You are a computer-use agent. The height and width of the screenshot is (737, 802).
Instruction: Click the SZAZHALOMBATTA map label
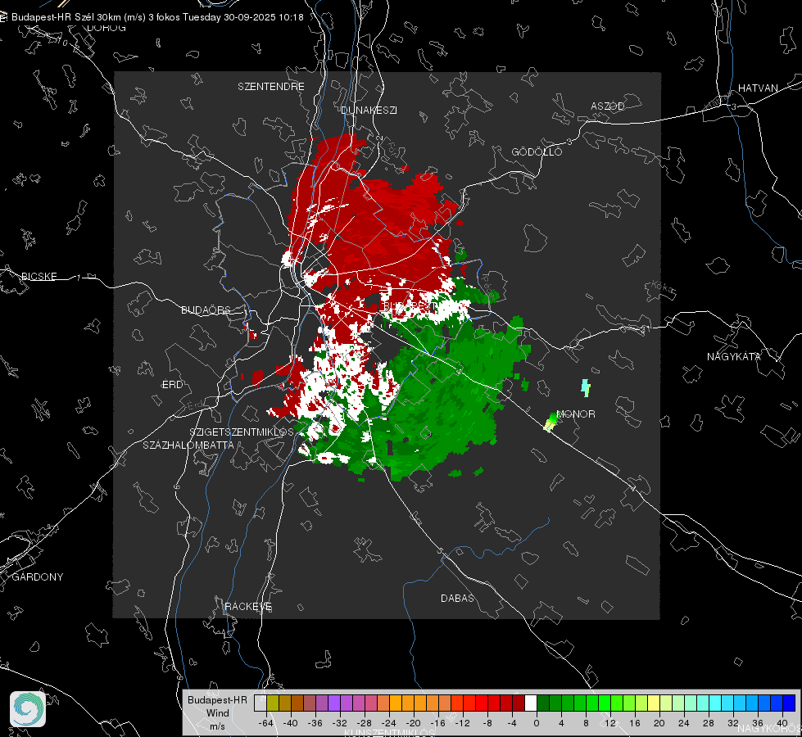(188, 445)
